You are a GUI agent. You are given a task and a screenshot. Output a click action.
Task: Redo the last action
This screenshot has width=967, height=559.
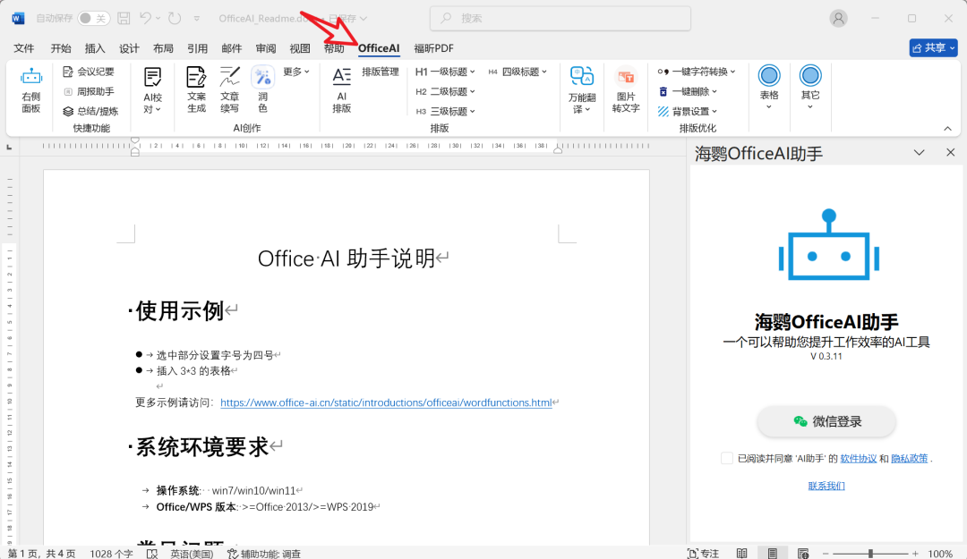point(175,19)
